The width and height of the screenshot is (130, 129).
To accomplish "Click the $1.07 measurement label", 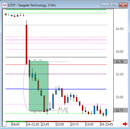I will (x=63, y=109).
